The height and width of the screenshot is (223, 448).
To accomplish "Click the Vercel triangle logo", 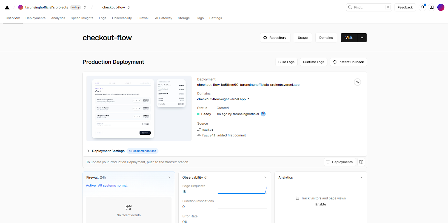I will 7,8.
